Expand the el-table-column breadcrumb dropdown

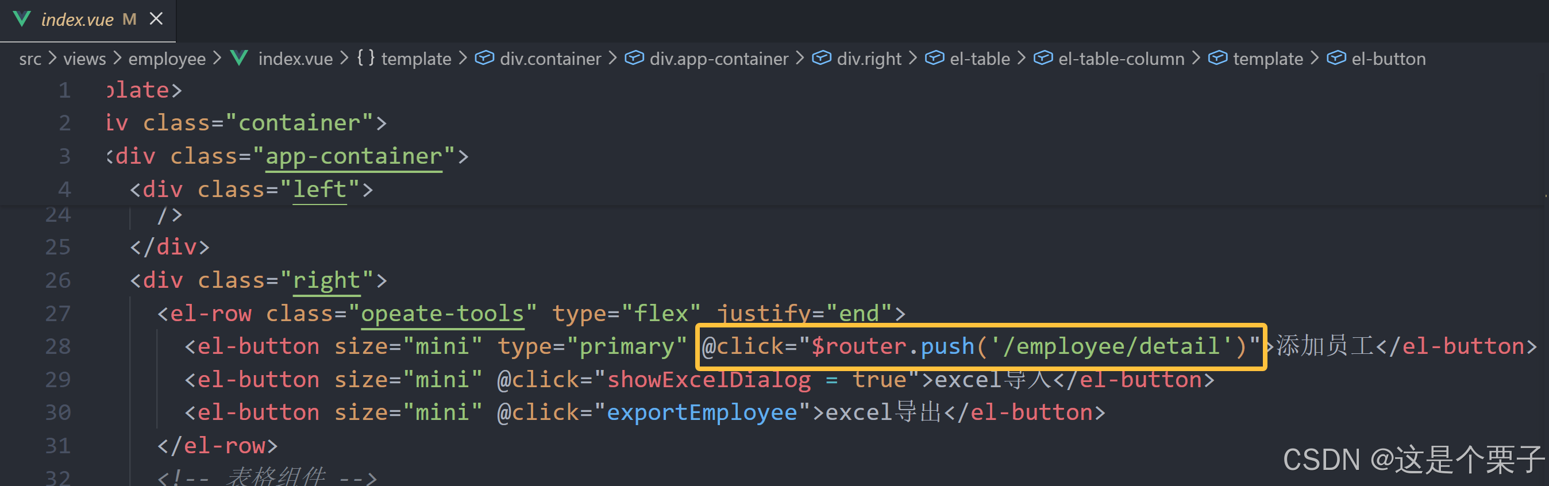[1121, 59]
